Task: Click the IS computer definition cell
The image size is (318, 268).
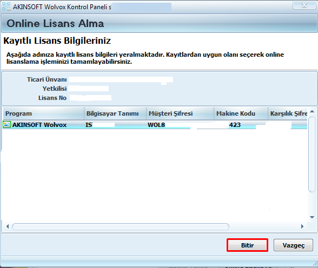Action: (115, 125)
